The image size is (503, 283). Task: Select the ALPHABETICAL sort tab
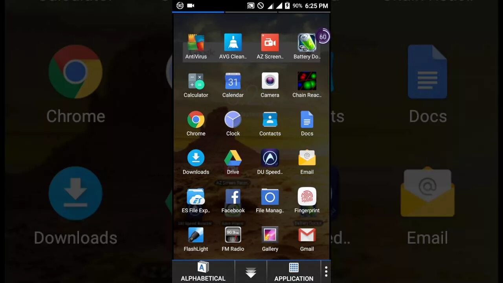tap(203, 272)
